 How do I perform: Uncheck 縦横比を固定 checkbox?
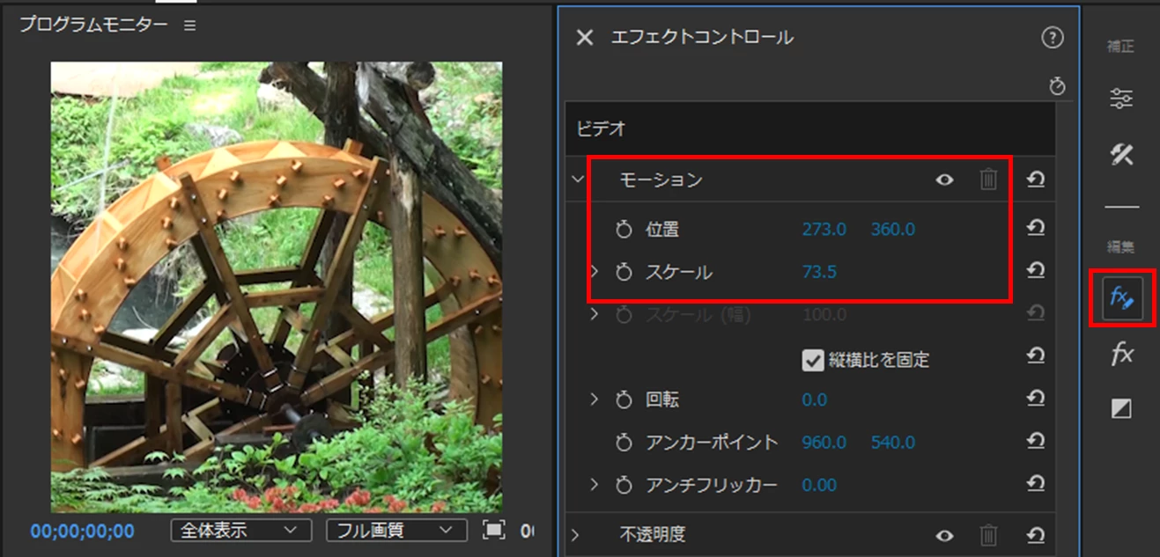click(x=812, y=359)
